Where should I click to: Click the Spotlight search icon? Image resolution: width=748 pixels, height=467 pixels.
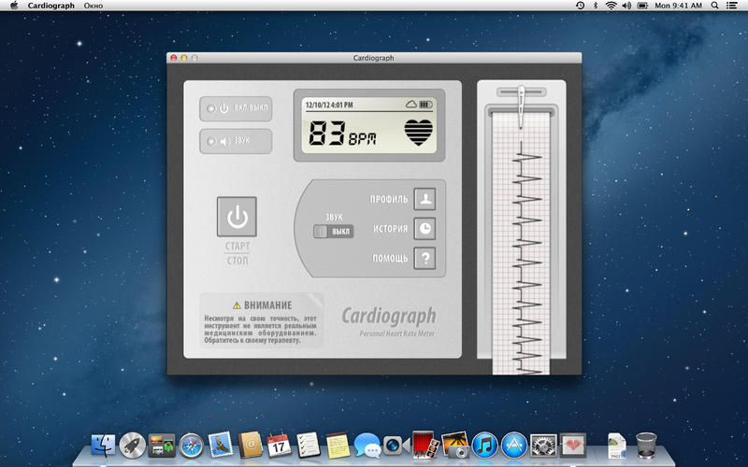click(x=714, y=6)
